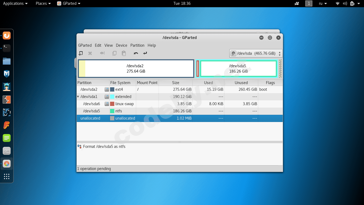Launch Armitage from the dock

7,87
